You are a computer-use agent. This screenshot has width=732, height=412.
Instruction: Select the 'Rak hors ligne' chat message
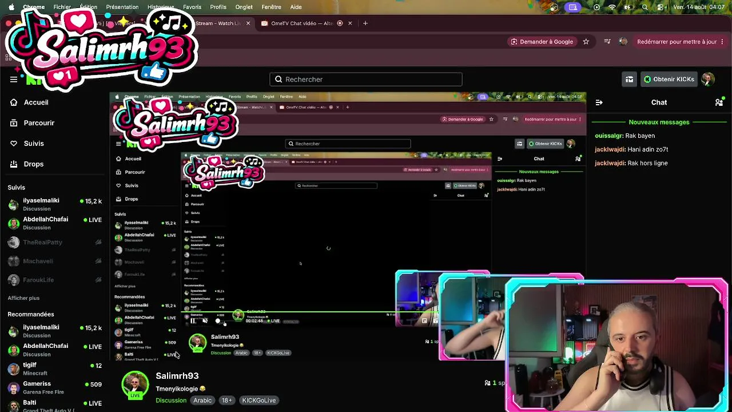(x=647, y=163)
